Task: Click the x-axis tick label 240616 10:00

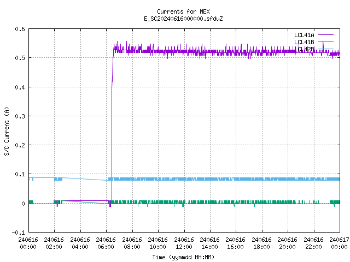Action: (x=158, y=243)
